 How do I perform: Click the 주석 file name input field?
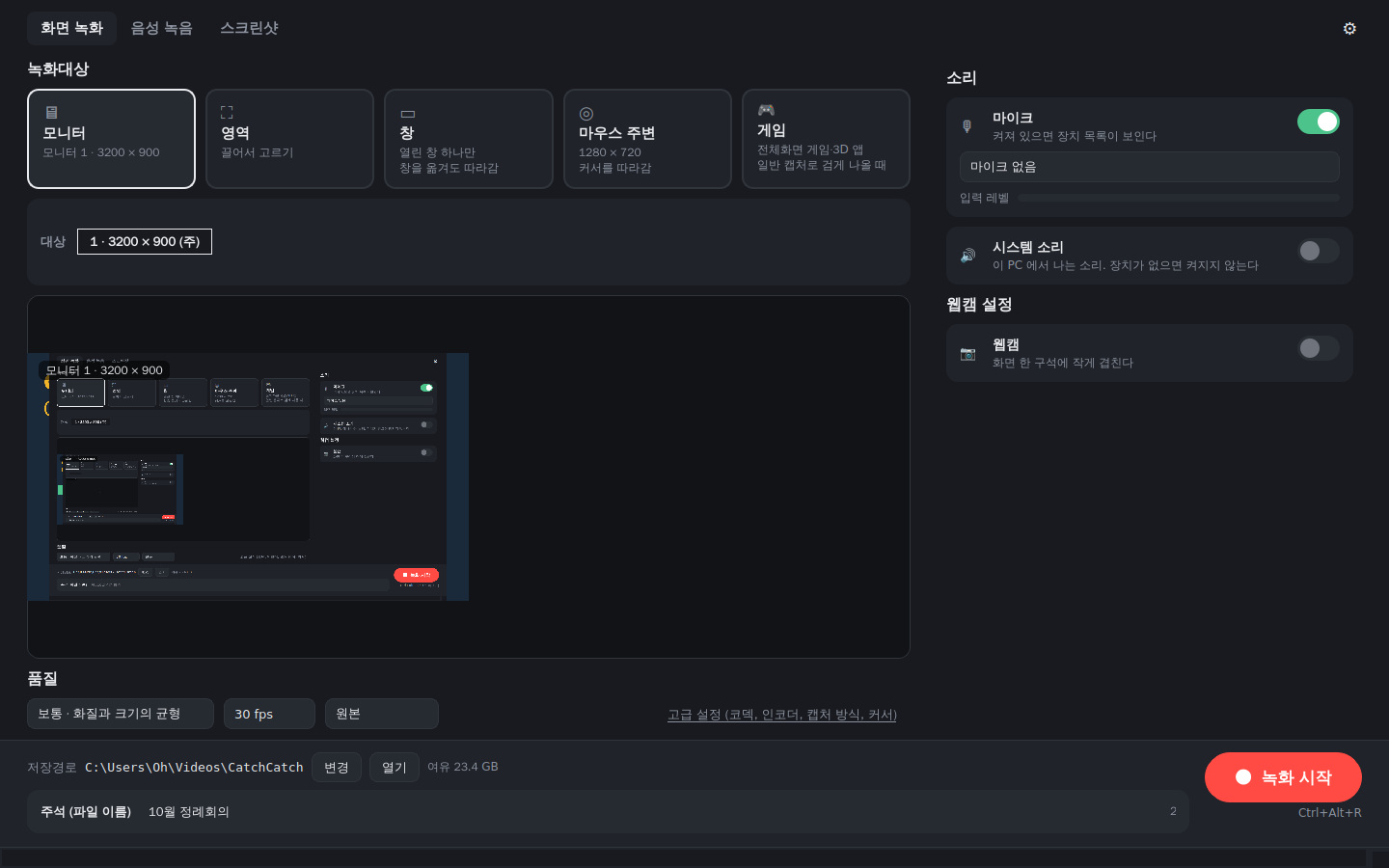point(608,812)
